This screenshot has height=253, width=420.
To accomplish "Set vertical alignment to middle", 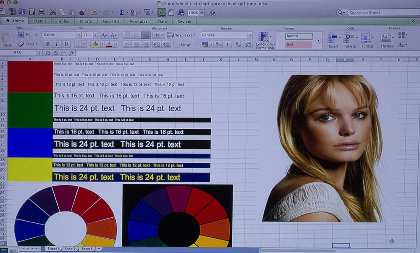I will click(x=136, y=35).
